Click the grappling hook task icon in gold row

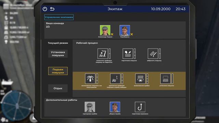90,79
